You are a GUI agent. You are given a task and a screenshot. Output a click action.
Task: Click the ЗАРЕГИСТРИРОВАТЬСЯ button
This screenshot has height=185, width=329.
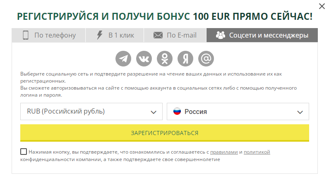click(x=165, y=133)
